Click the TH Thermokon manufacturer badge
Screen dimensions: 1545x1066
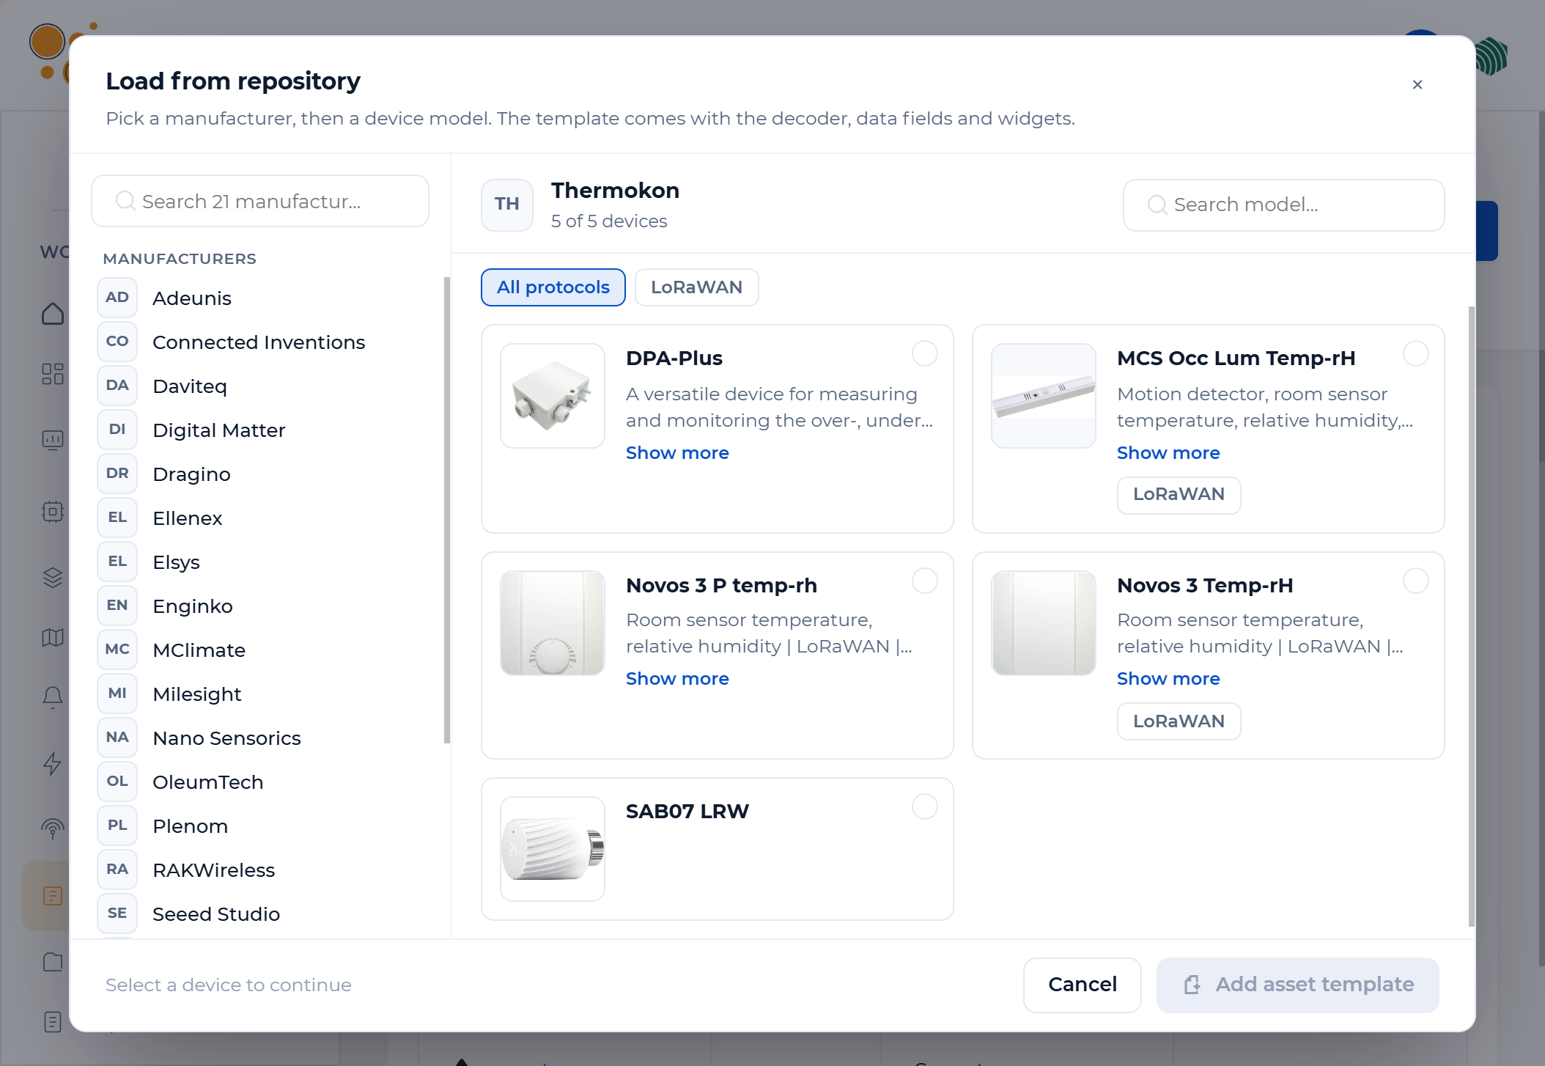pyautogui.click(x=507, y=205)
